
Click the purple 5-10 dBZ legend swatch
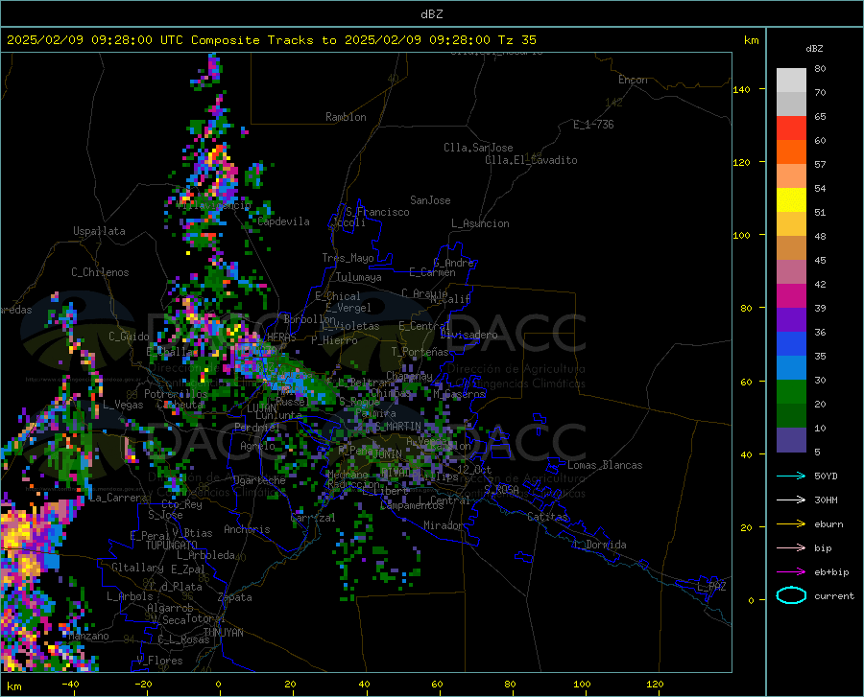coord(791,439)
